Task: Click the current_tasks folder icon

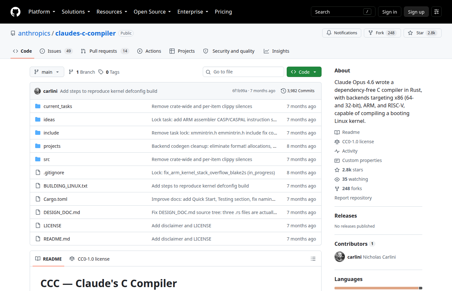Action: (38, 106)
